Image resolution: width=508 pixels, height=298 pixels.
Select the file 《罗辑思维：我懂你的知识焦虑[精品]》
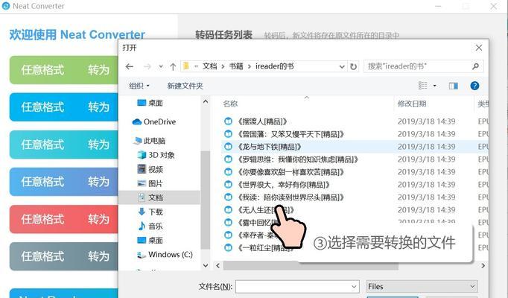298,159
